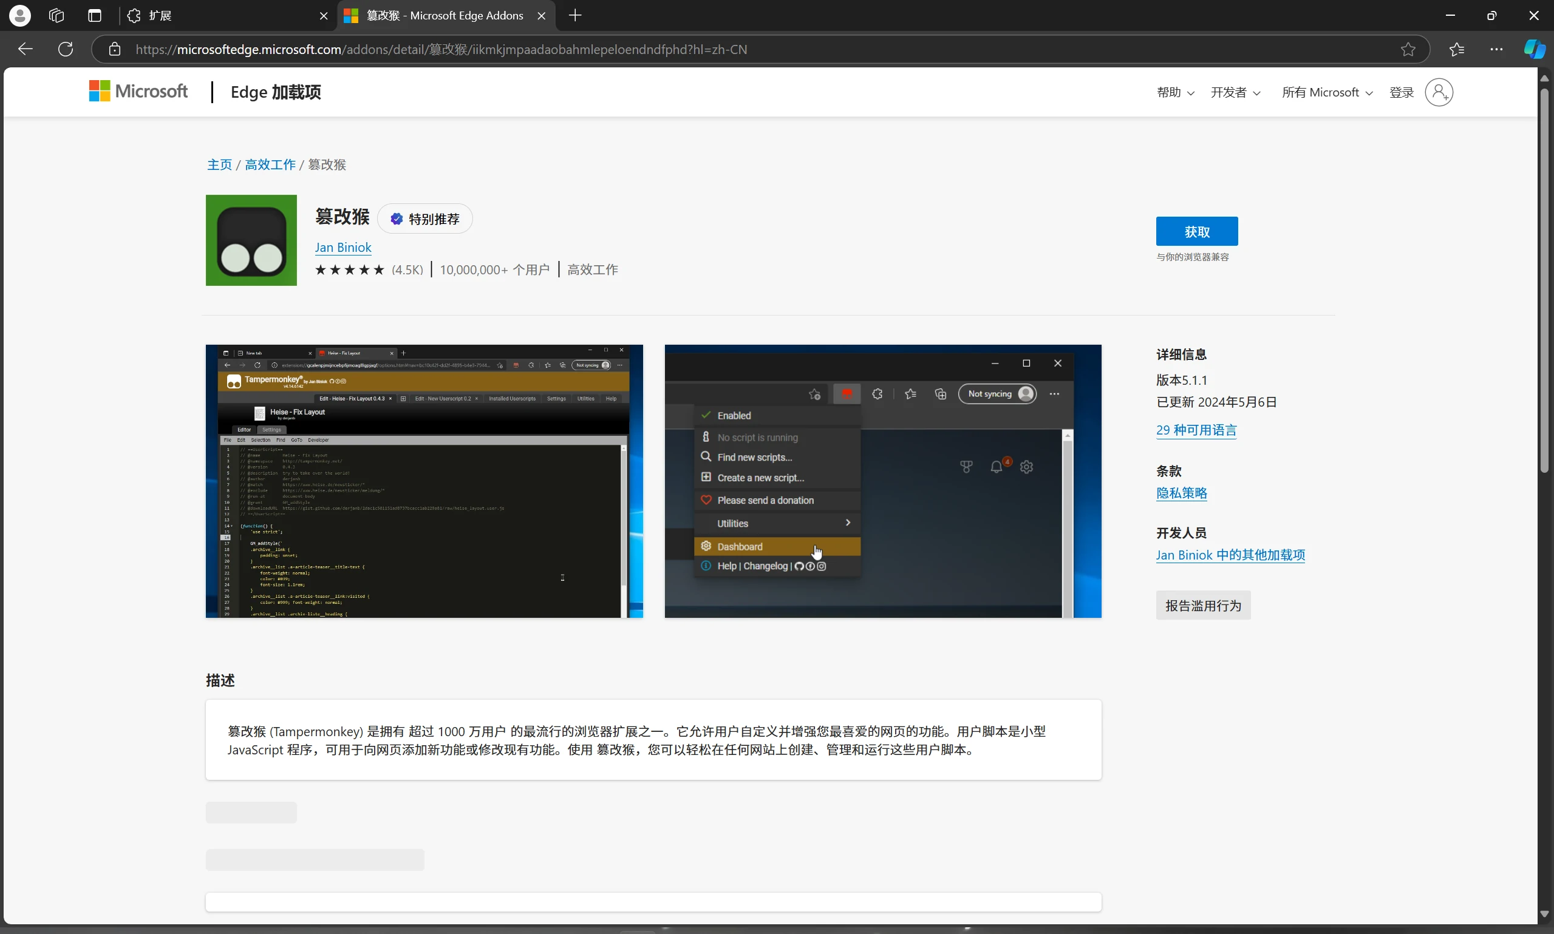Click the sign-in account icon
Viewport: 1554px width, 934px height.
coord(1439,92)
